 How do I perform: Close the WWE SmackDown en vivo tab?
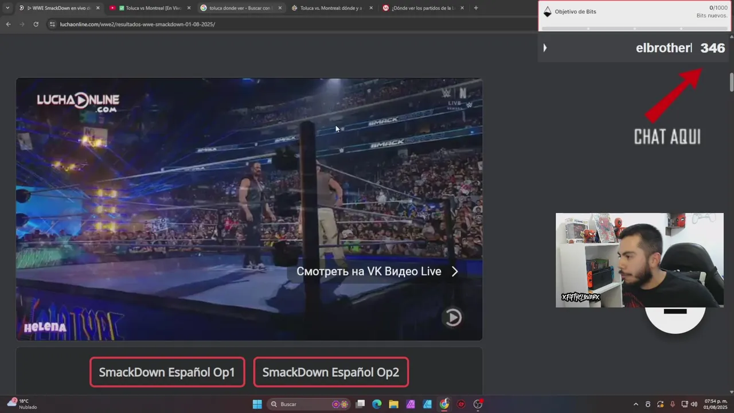tap(98, 8)
